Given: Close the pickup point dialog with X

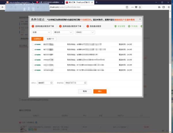Looking at the screenshot, I should tap(140, 19).
